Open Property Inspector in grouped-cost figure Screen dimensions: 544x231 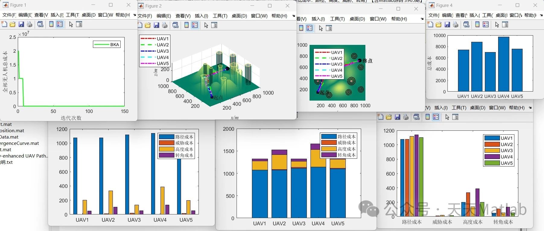455,117
